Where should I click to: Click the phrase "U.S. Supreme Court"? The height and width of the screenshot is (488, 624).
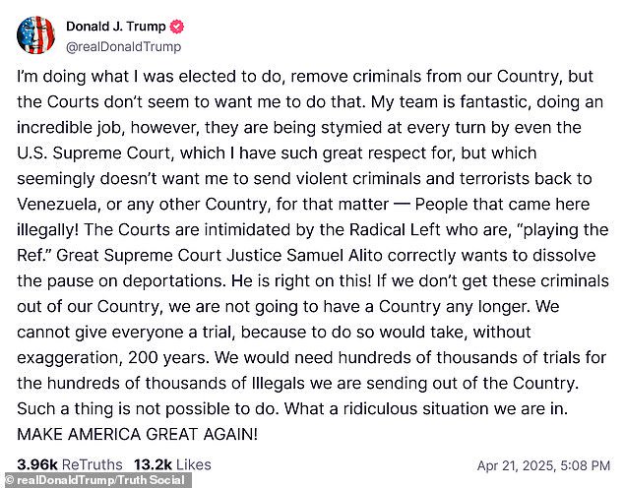click(x=86, y=152)
